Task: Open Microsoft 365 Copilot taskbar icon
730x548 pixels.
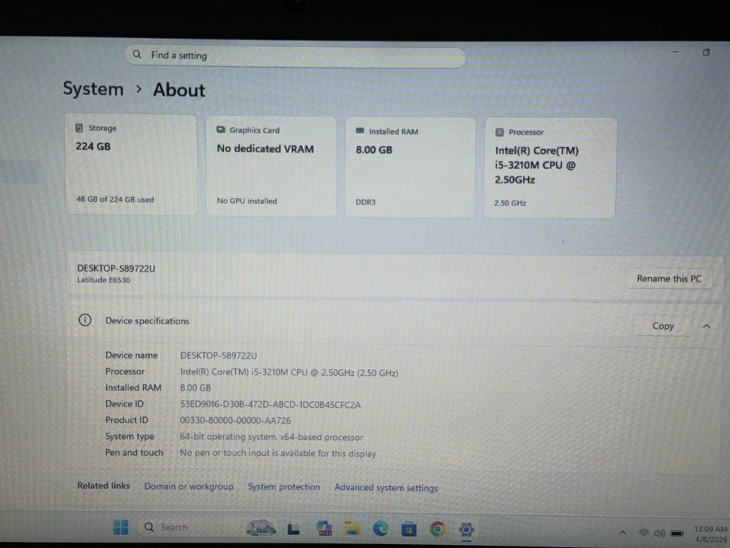Action: [x=324, y=528]
